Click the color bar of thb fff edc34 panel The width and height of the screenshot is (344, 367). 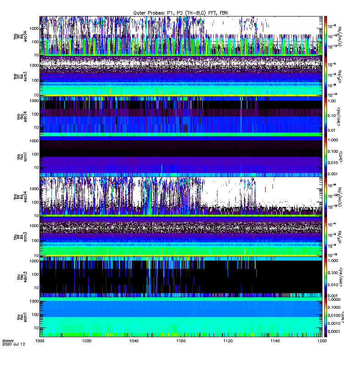pos(326,36)
